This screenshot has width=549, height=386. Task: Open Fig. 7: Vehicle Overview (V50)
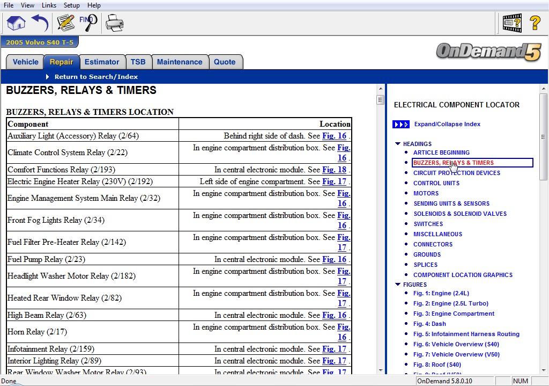[456, 354]
